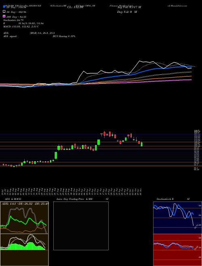Click the last candlestick in the price chart

(142, 144)
